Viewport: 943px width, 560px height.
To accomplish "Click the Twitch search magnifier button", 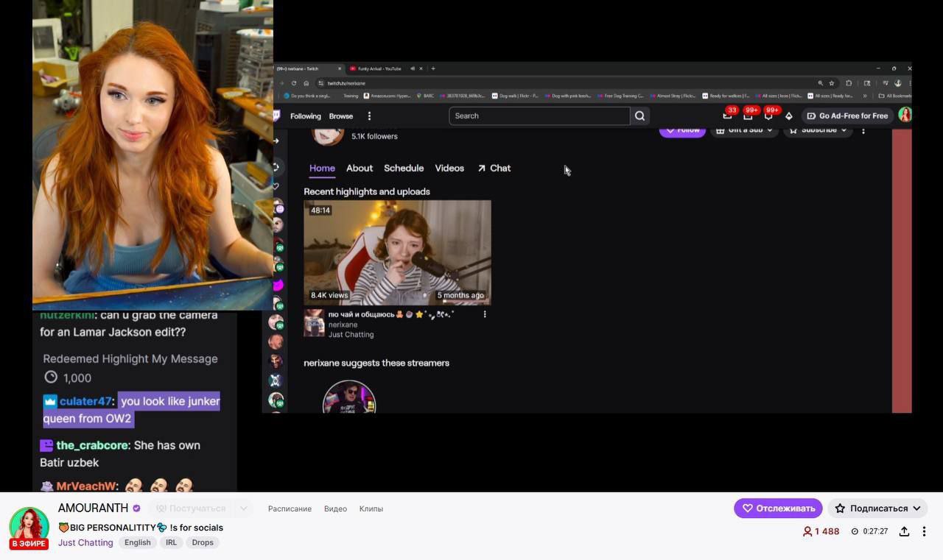I will tap(639, 116).
